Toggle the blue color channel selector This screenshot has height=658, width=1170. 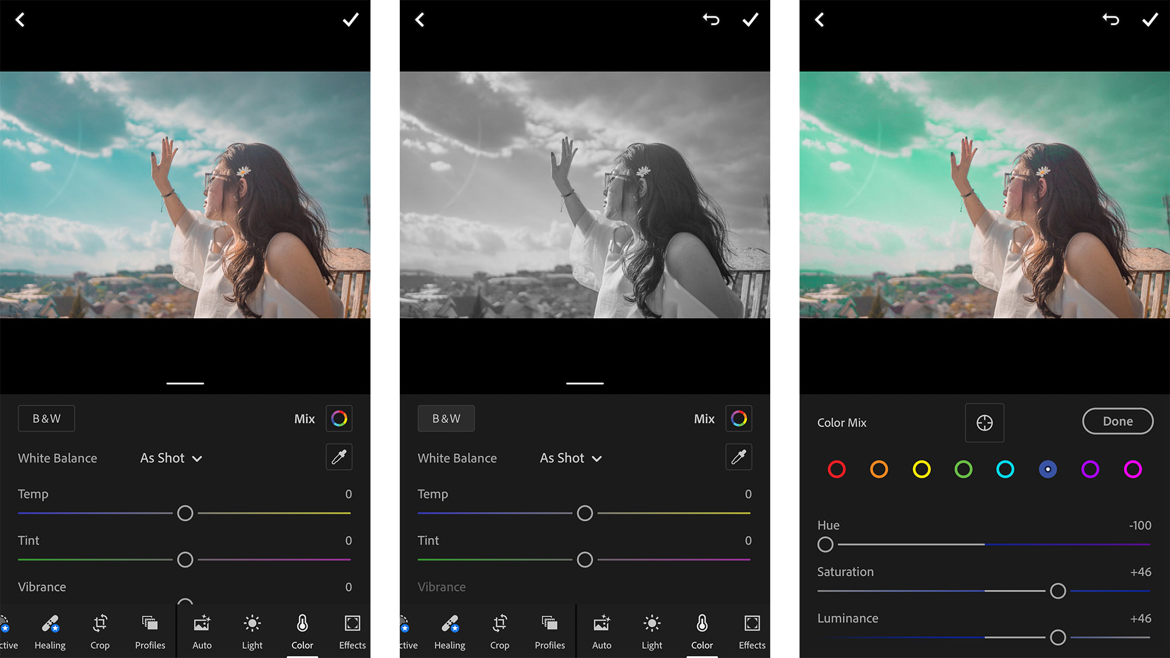pos(1049,469)
